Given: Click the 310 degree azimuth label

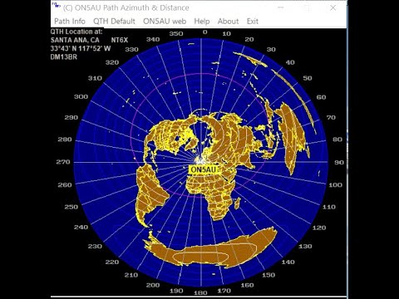Looking at the screenshot, I should tap(95, 78).
